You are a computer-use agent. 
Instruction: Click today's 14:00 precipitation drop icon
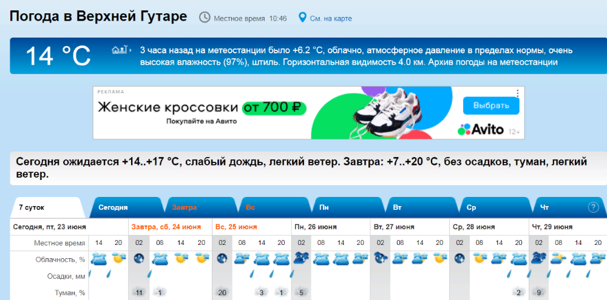pyautogui.click(x=91, y=275)
